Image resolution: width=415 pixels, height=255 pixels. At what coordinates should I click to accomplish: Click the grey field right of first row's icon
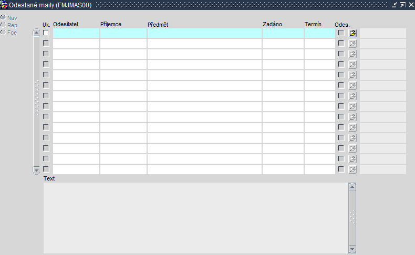[x=383, y=33]
